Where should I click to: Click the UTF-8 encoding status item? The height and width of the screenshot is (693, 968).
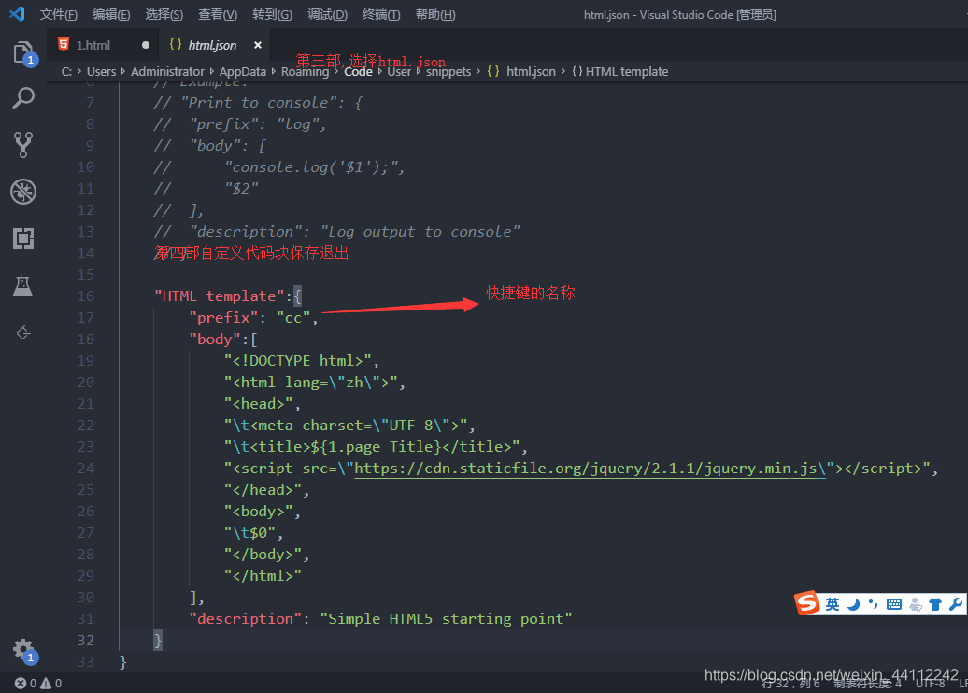(x=930, y=683)
